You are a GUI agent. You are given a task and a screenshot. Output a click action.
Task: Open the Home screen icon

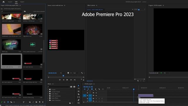(x=4, y=2)
